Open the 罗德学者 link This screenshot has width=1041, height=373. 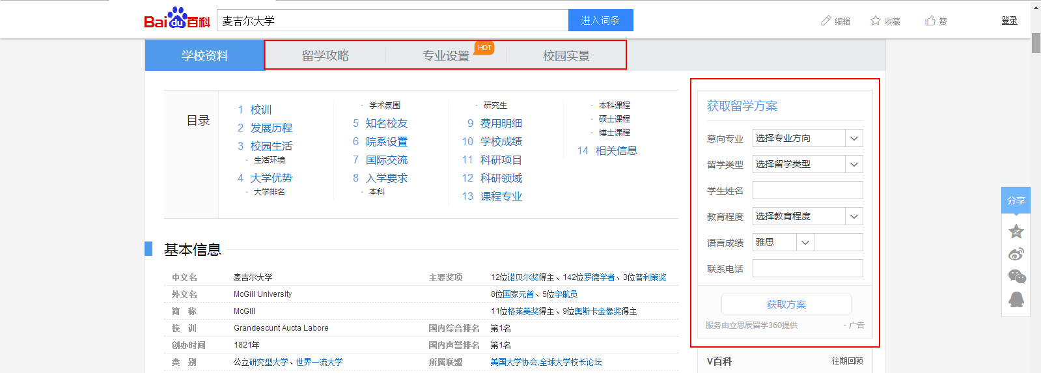point(599,277)
